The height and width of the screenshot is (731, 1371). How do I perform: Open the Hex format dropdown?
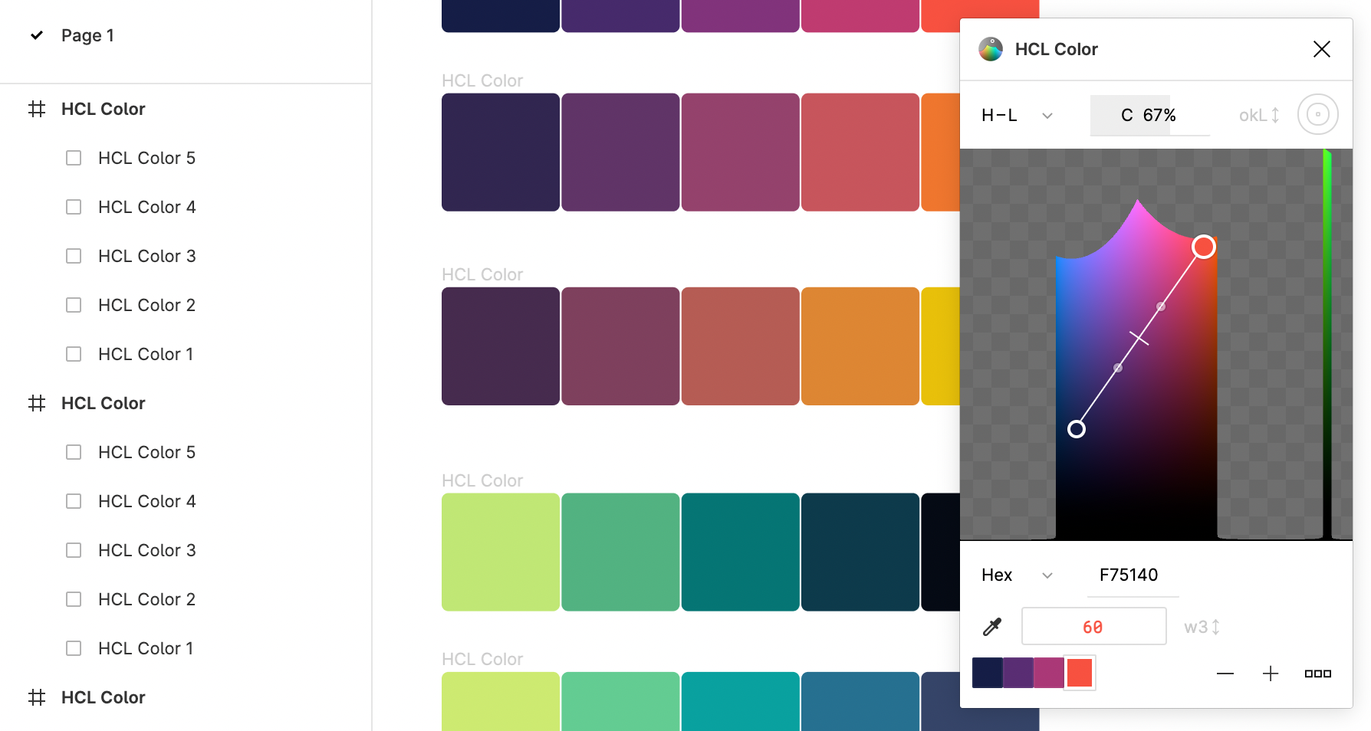click(1017, 575)
